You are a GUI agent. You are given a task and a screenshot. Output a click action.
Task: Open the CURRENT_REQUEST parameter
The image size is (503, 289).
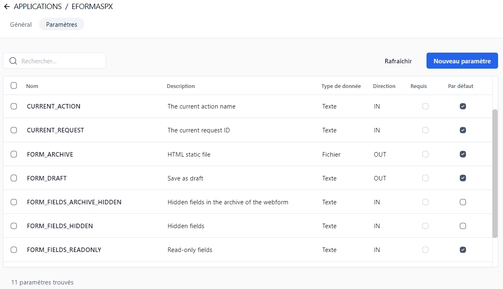pyautogui.click(x=56, y=130)
